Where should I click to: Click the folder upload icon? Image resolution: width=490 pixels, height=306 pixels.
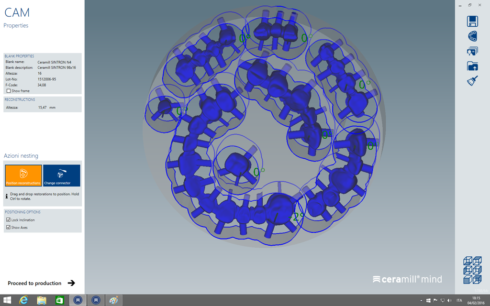472,66
